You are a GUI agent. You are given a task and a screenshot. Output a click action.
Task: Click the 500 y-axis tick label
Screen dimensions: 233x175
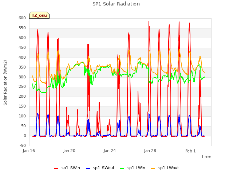point(22,38)
